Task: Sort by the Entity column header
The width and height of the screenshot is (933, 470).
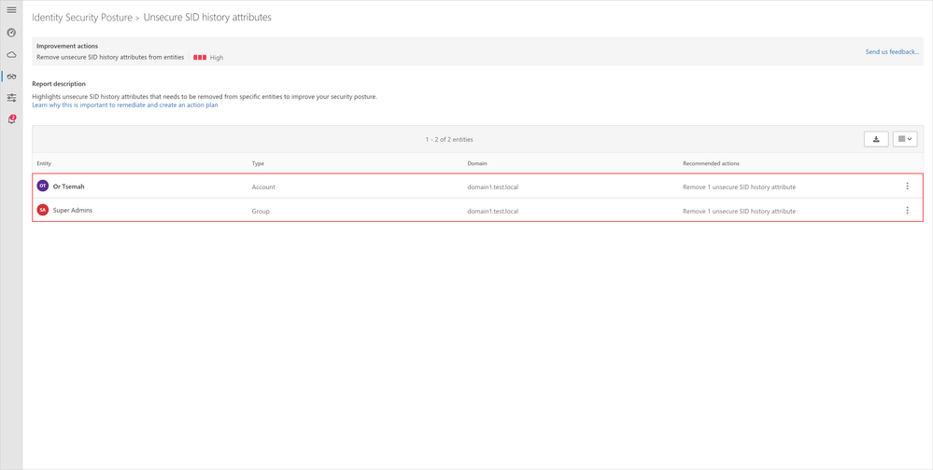Action: coord(44,163)
